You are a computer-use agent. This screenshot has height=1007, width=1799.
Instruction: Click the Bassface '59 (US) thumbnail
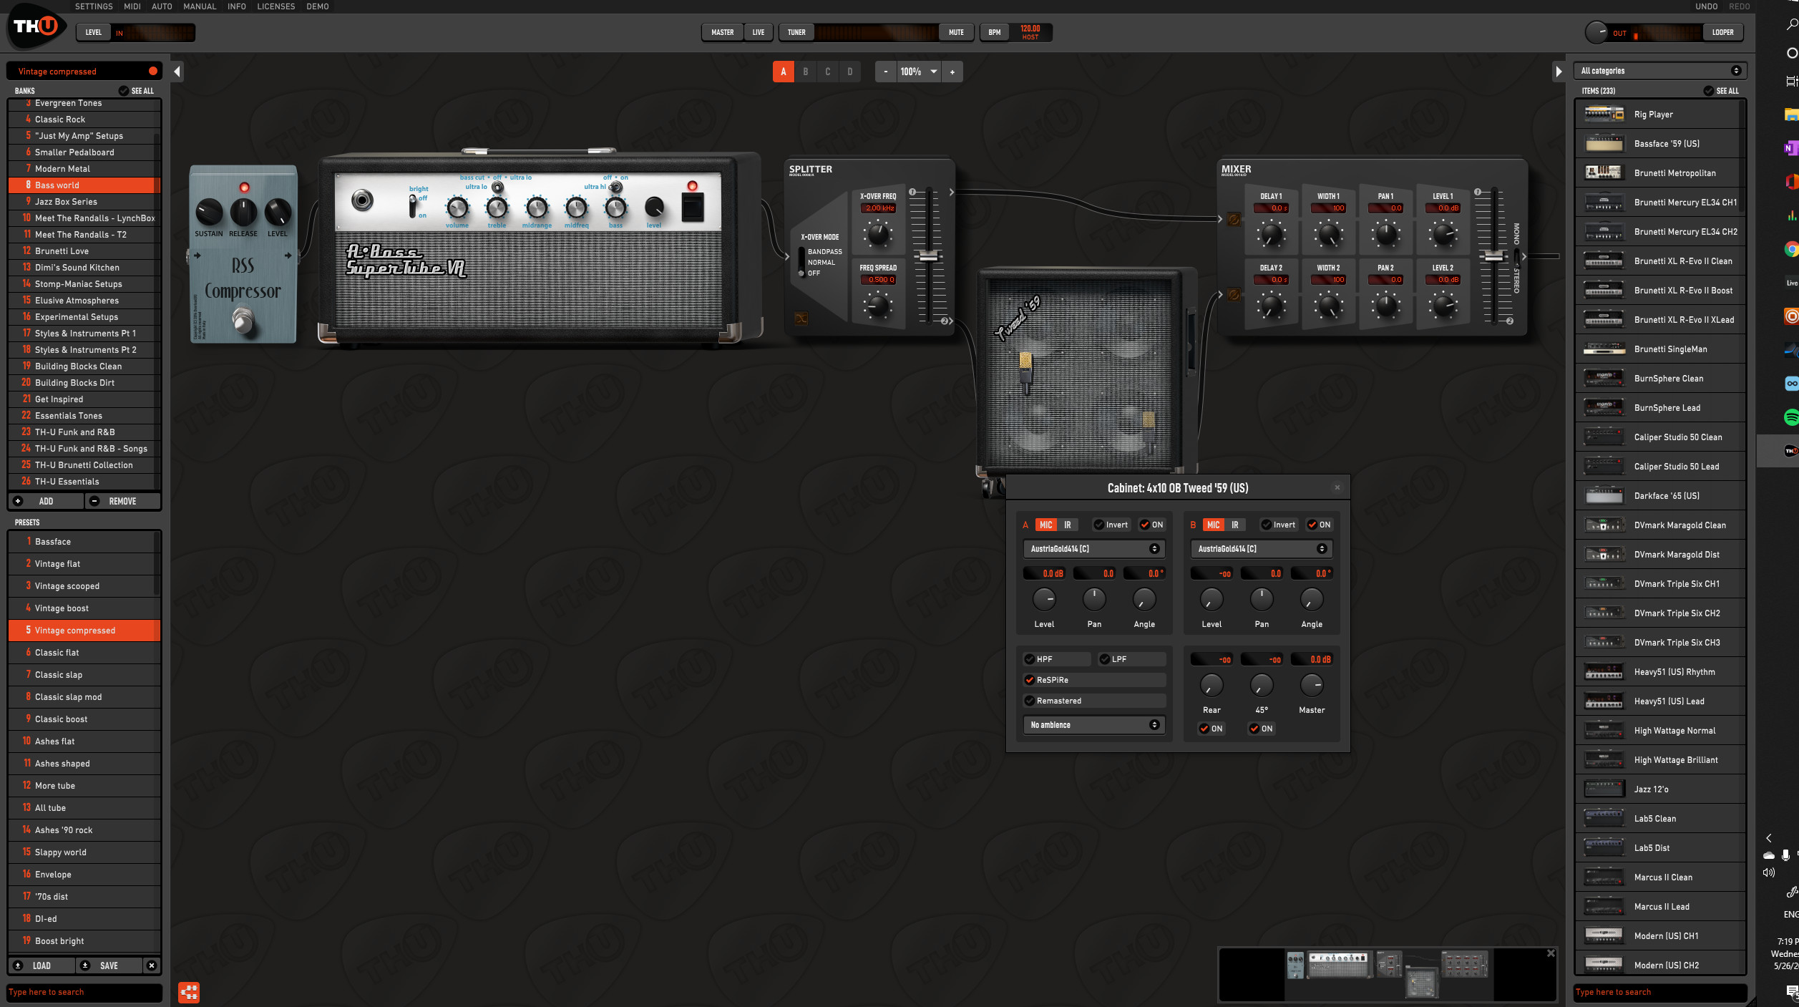click(1604, 143)
